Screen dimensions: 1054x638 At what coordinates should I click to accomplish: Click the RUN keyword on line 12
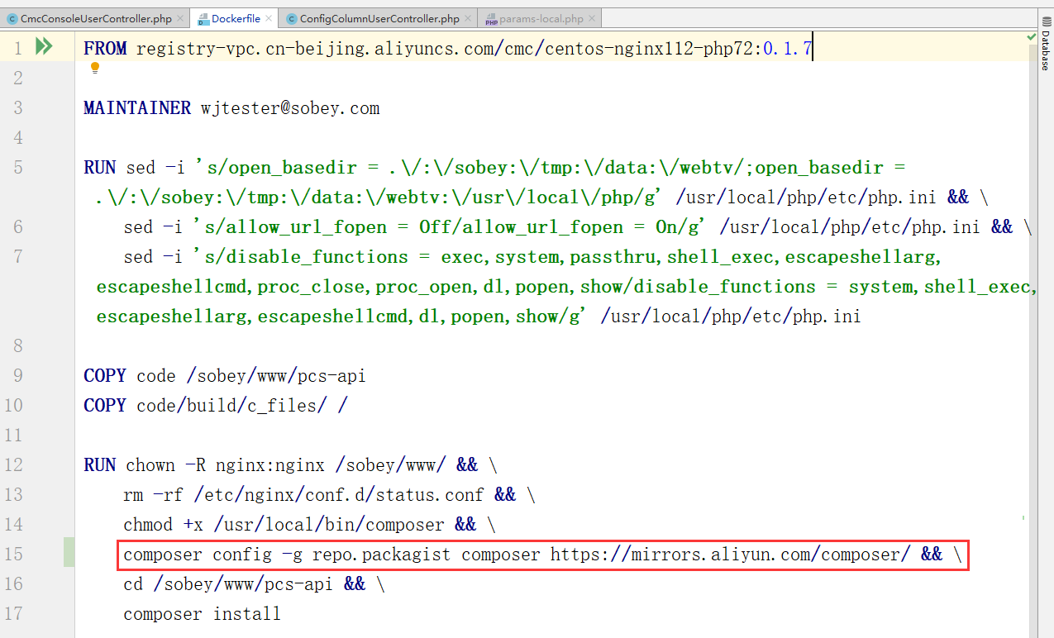pos(100,465)
